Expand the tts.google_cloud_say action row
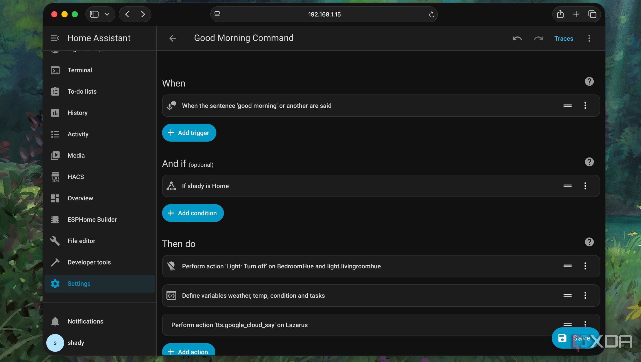 click(x=381, y=325)
